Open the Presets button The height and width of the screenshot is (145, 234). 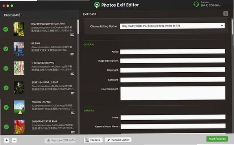pos(93,140)
